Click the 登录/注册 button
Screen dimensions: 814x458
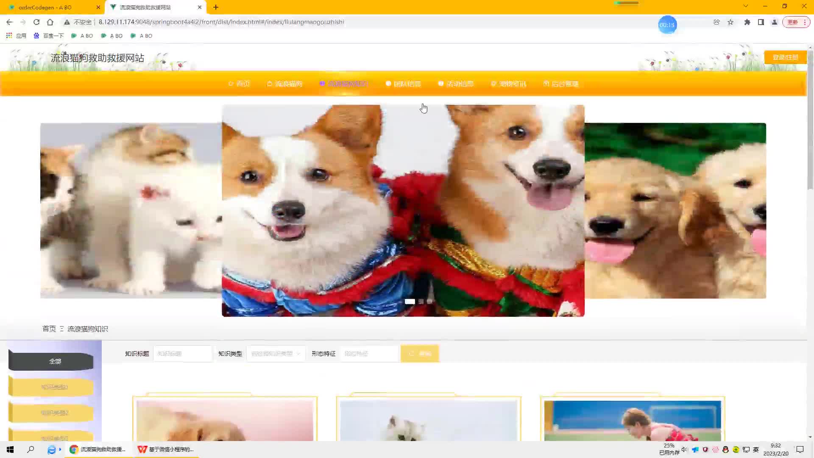click(785, 57)
